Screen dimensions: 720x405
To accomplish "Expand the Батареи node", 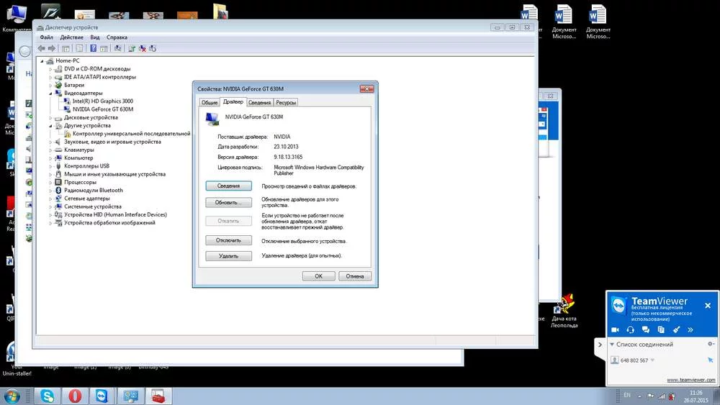I will (x=50, y=85).
